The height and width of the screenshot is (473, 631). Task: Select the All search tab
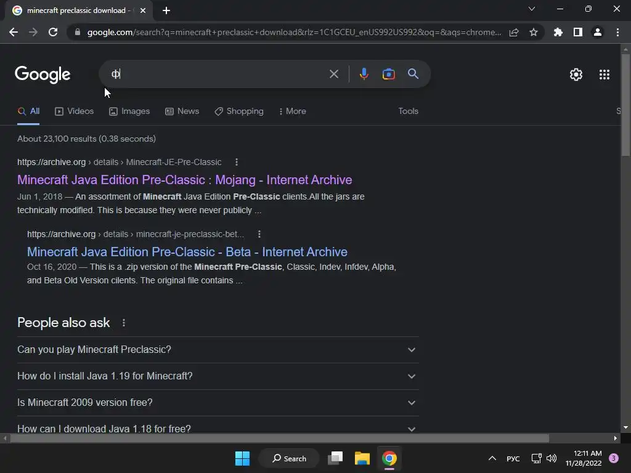pos(28,111)
